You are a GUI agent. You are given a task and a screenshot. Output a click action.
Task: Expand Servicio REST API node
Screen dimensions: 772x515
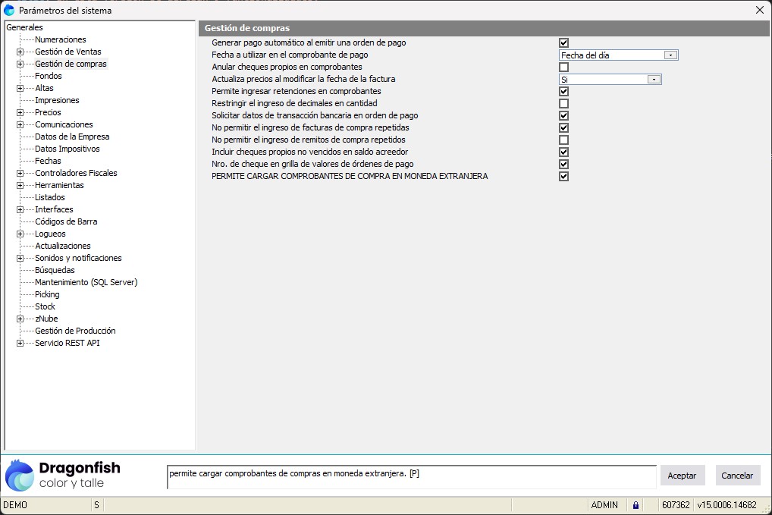pyautogui.click(x=20, y=344)
